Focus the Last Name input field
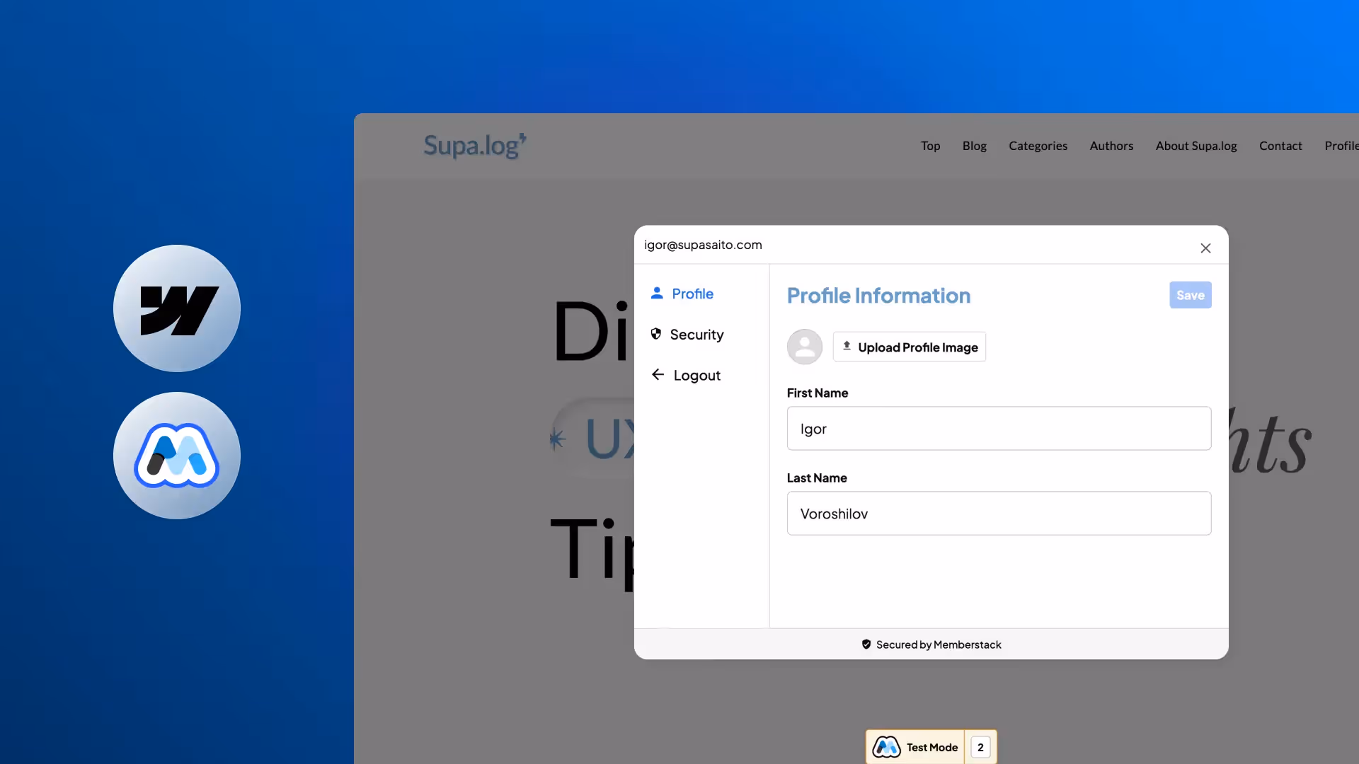Image resolution: width=1359 pixels, height=764 pixels. pos(999,514)
